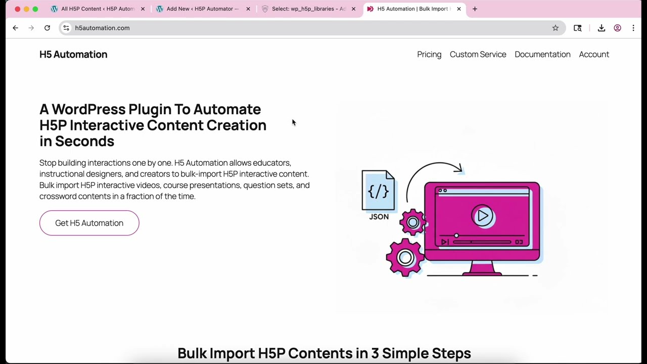Click the large gear in the illustration
This screenshot has height=364, width=647.
405,257
